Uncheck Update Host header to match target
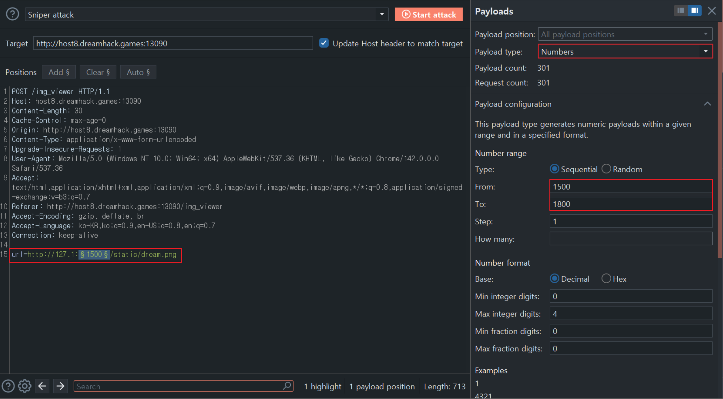The image size is (723, 399). coord(324,43)
